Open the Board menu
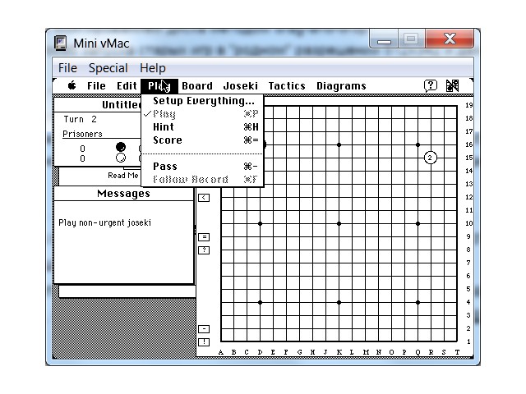This screenshot has width=526, height=394. [x=197, y=86]
